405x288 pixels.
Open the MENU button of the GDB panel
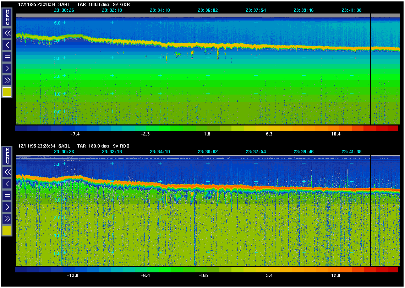[x=7, y=17]
